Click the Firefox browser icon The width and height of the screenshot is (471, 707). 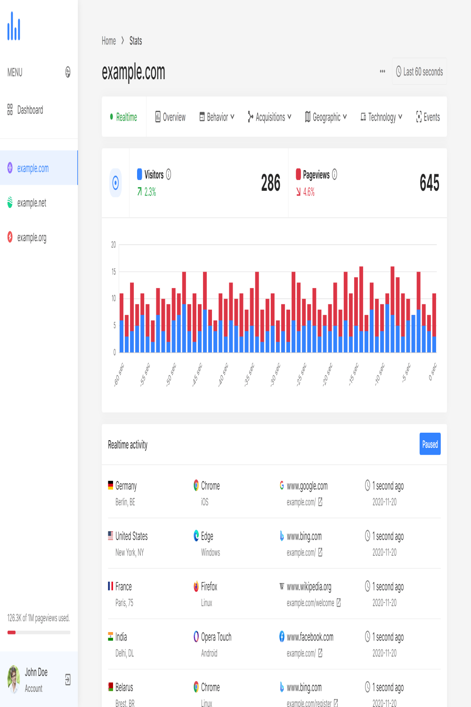(196, 586)
